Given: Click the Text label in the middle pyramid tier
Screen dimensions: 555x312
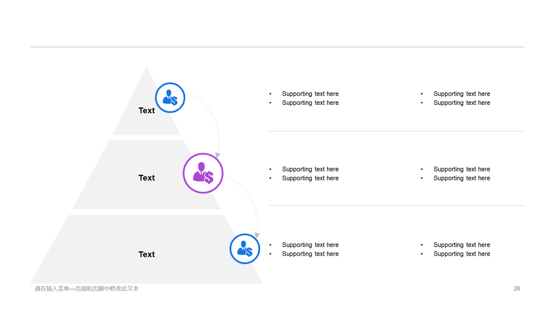Looking at the screenshot, I should tap(147, 178).
